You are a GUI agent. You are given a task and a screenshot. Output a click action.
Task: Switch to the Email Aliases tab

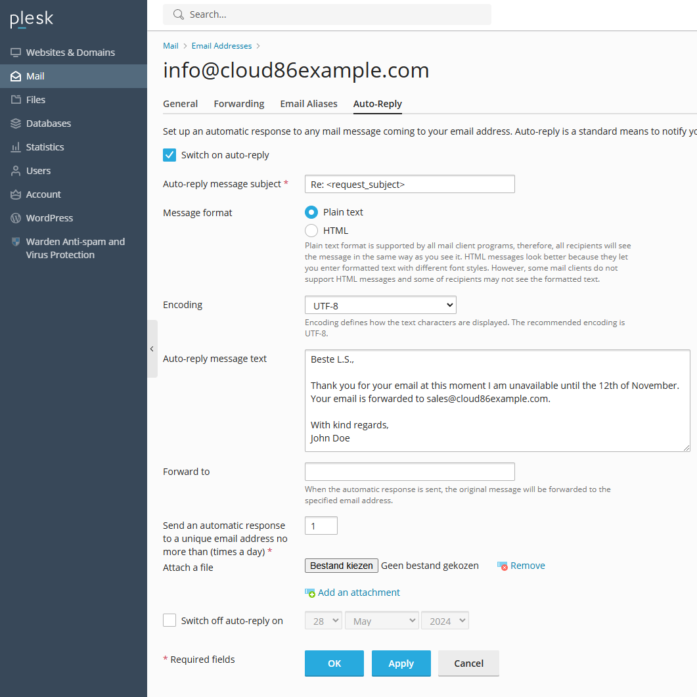click(309, 104)
